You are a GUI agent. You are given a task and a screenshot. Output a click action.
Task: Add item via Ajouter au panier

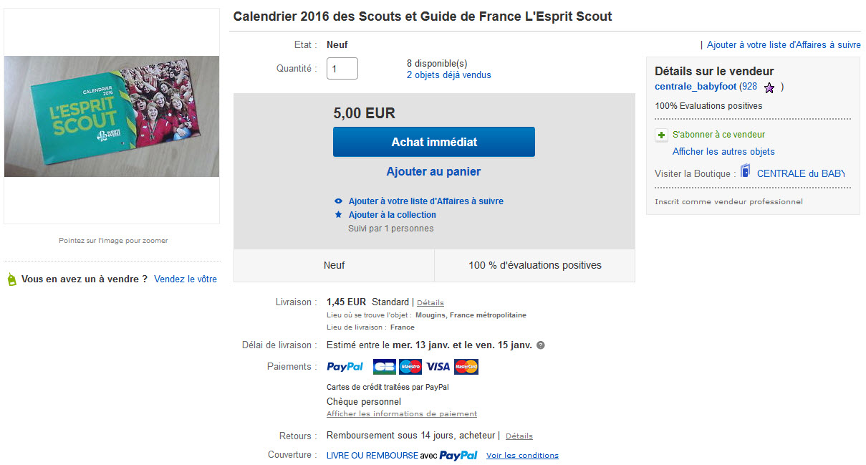point(433,172)
